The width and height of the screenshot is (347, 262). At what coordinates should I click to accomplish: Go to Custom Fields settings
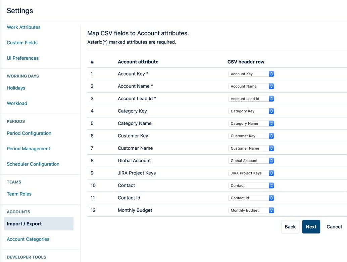click(22, 43)
